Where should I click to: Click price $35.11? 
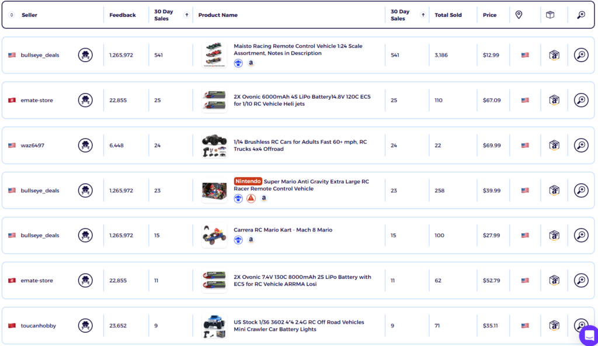[x=490, y=326]
